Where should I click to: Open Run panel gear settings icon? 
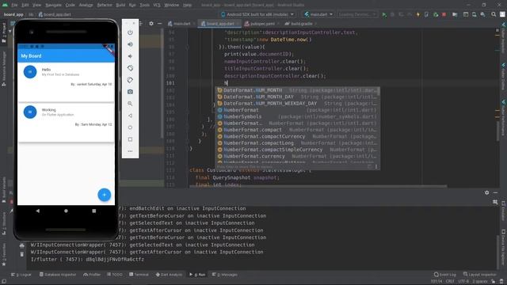click(x=487, y=192)
